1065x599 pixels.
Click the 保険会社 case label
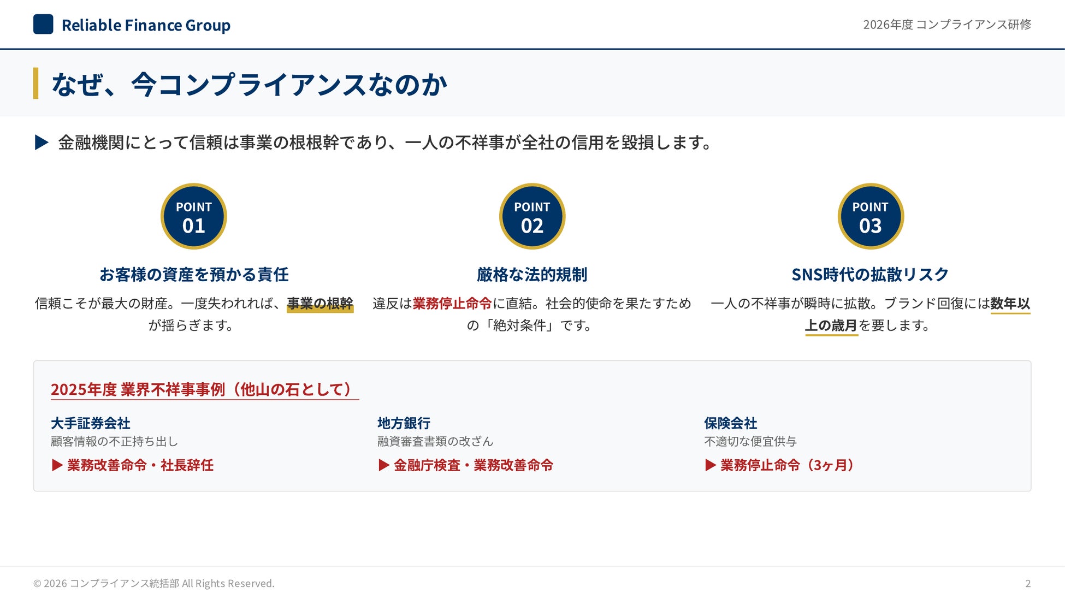click(x=730, y=423)
